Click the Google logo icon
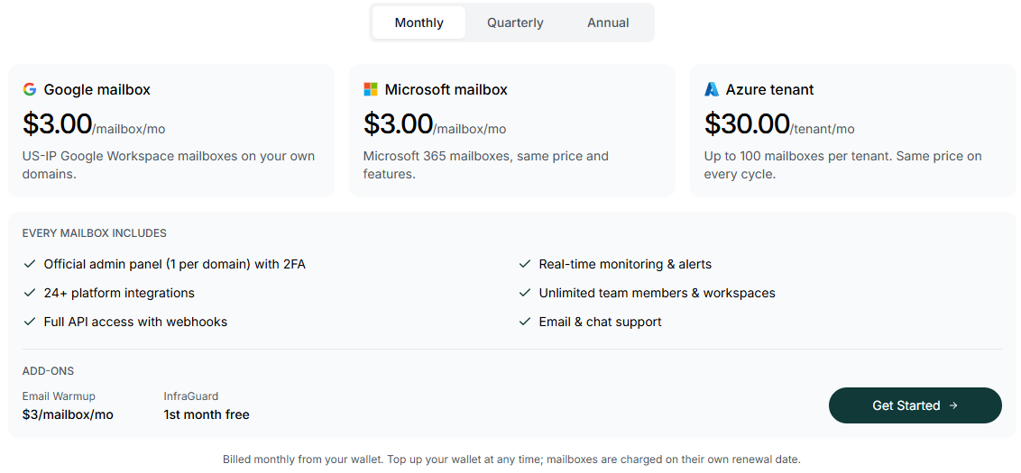Image resolution: width=1021 pixels, height=473 pixels. 29,89
